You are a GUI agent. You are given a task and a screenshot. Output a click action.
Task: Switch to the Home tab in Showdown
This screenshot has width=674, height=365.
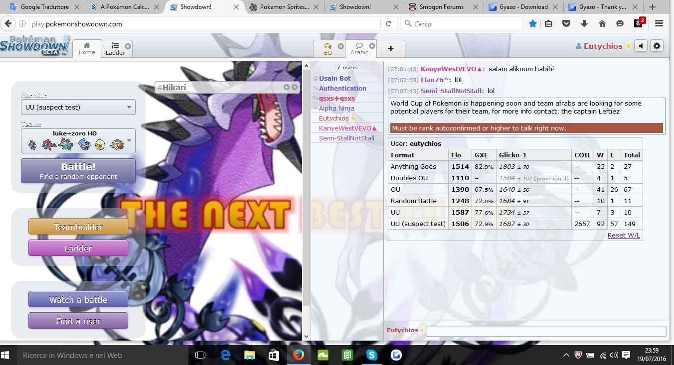pyautogui.click(x=87, y=48)
